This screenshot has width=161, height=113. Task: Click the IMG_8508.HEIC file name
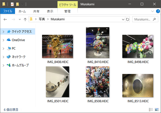coord(98,101)
